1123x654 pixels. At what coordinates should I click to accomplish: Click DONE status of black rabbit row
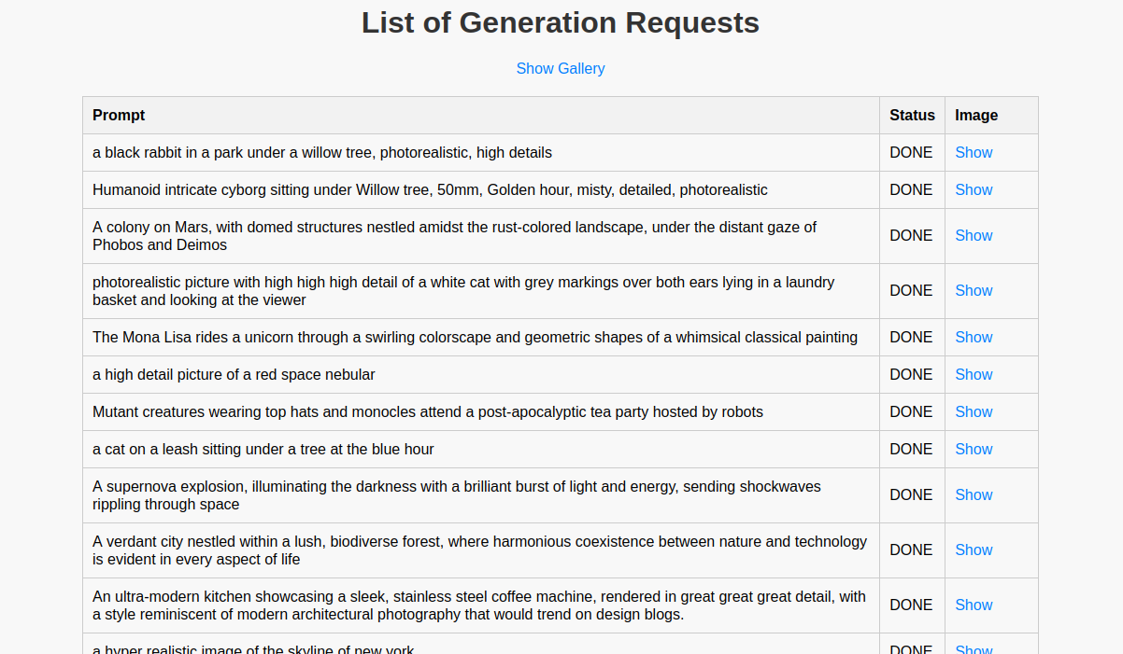point(911,152)
